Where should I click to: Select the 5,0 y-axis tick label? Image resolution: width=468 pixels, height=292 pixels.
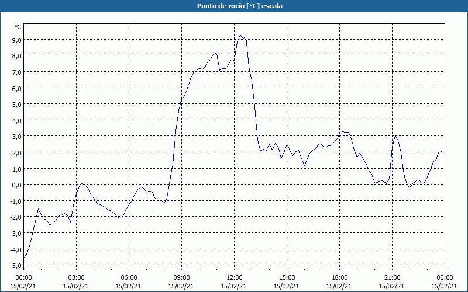[x=16, y=105]
